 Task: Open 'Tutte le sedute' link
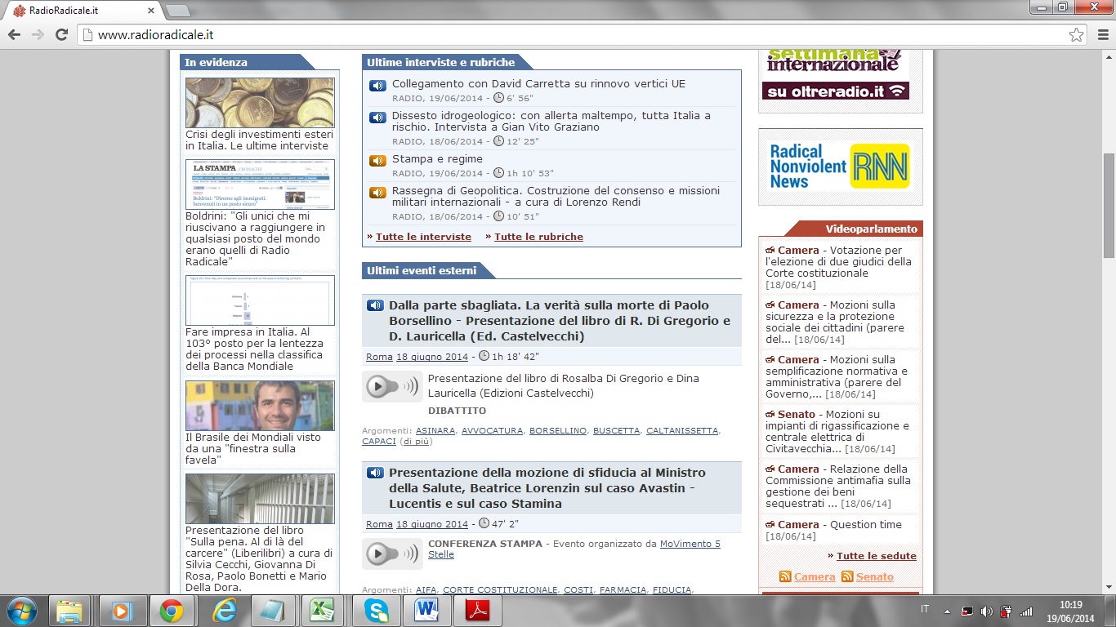click(x=876, y=556)
